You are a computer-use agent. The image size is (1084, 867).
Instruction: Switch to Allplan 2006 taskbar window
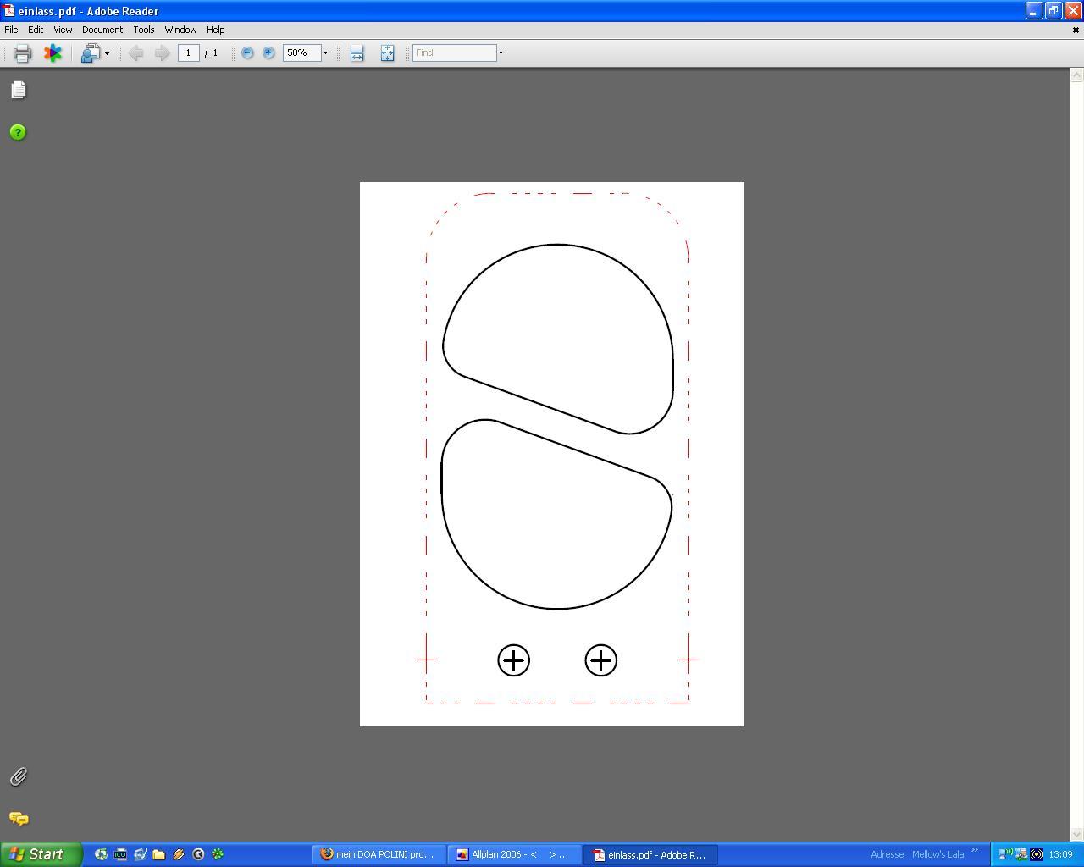(513, 854)
